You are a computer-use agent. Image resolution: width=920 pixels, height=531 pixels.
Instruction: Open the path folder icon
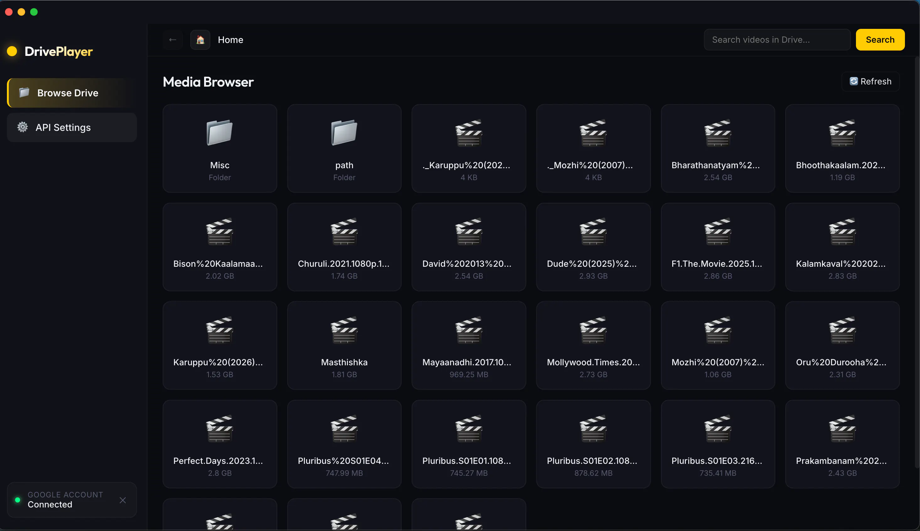coord(344,132)
